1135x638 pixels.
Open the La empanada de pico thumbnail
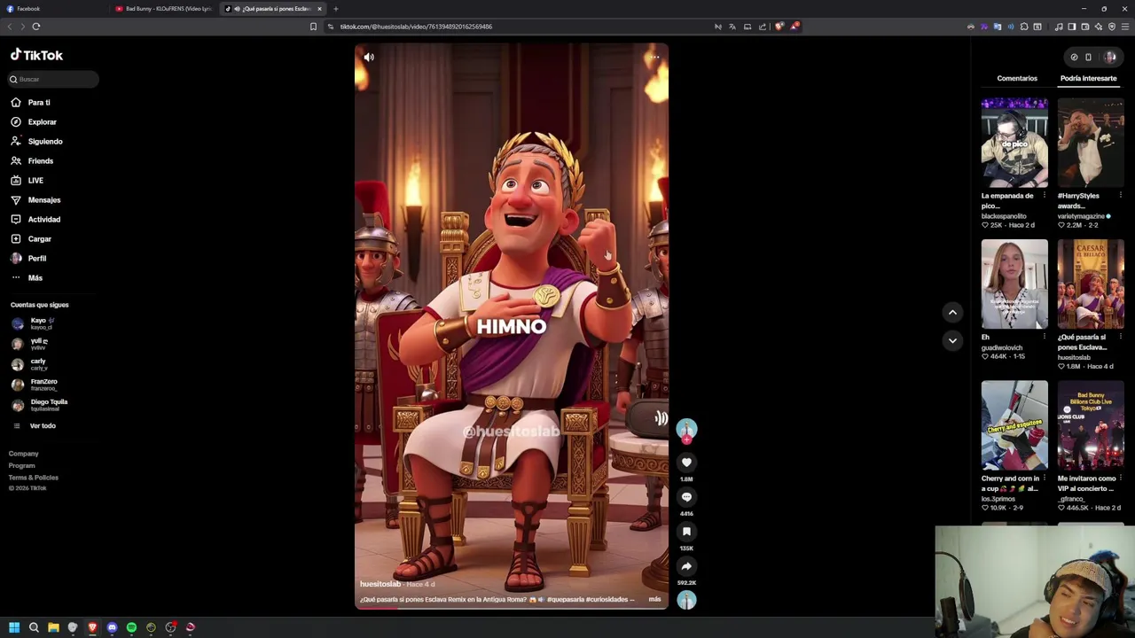(1014, 143)
